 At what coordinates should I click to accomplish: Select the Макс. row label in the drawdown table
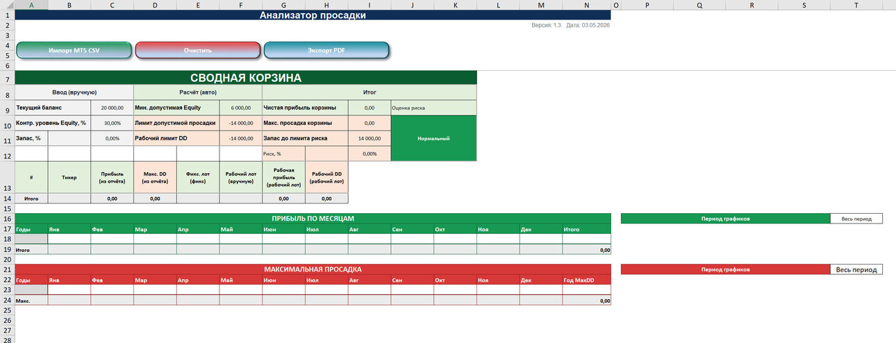point(31,301)
